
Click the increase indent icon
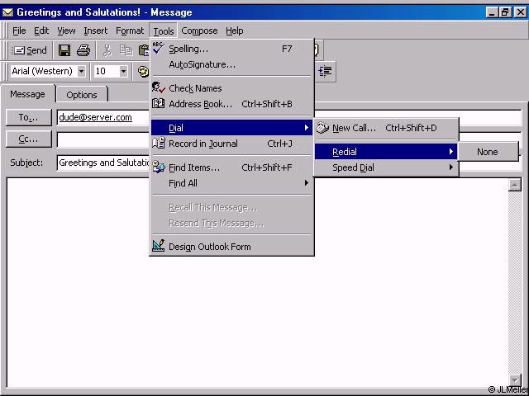325,71
